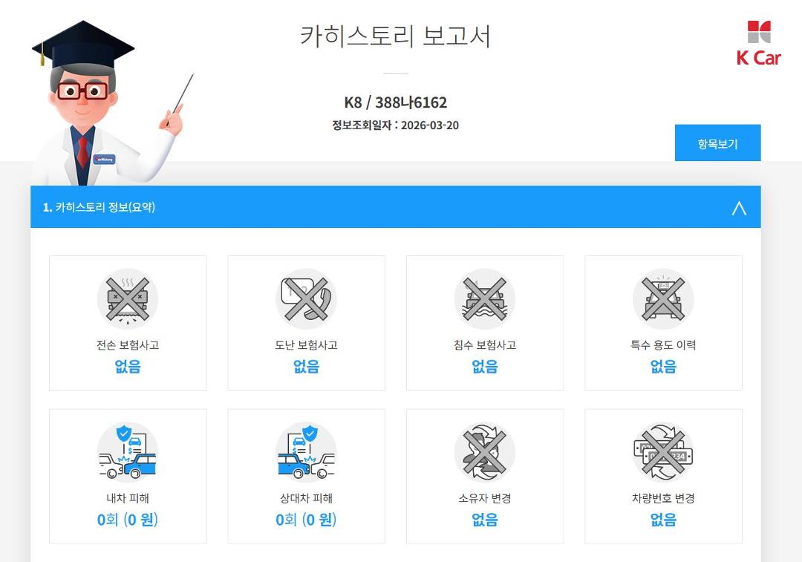Click the 없음 value under 차량번호 변경
Screen dimensions: 802x562
(x=663, y=520)
